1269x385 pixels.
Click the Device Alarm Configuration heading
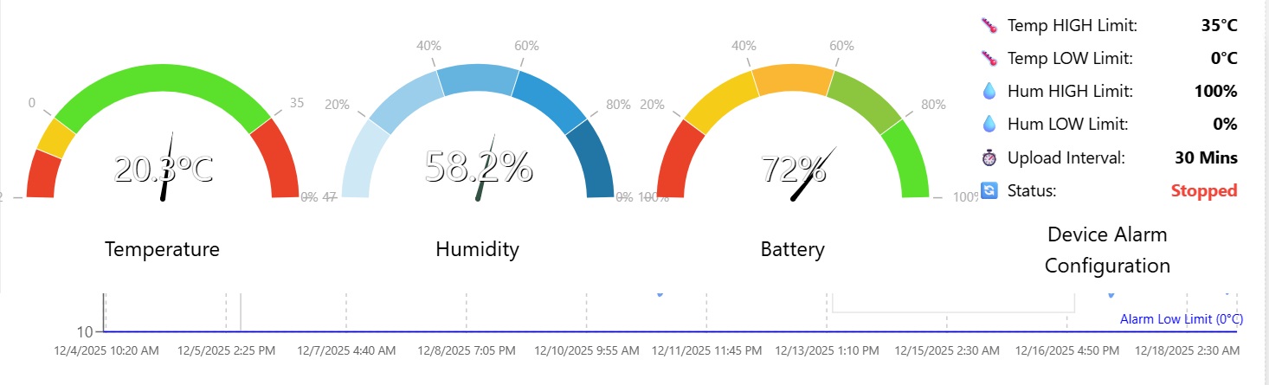1107,250
